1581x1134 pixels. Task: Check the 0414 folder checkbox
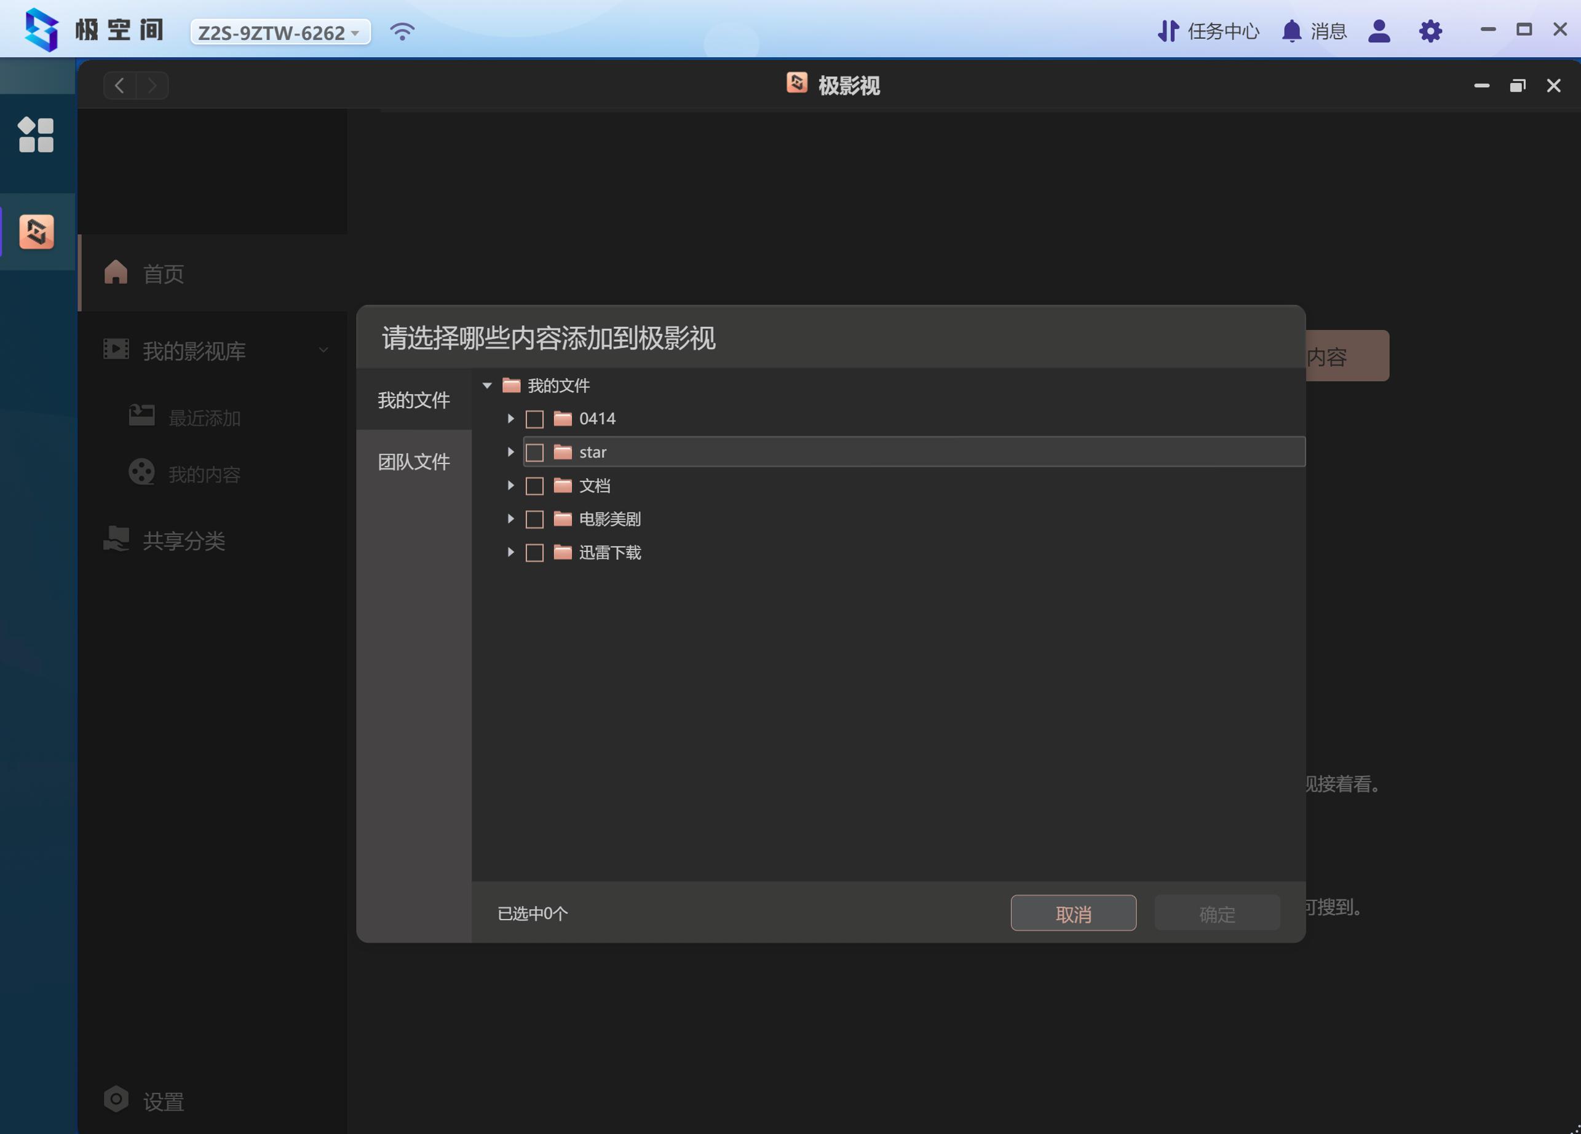(534, 419)
